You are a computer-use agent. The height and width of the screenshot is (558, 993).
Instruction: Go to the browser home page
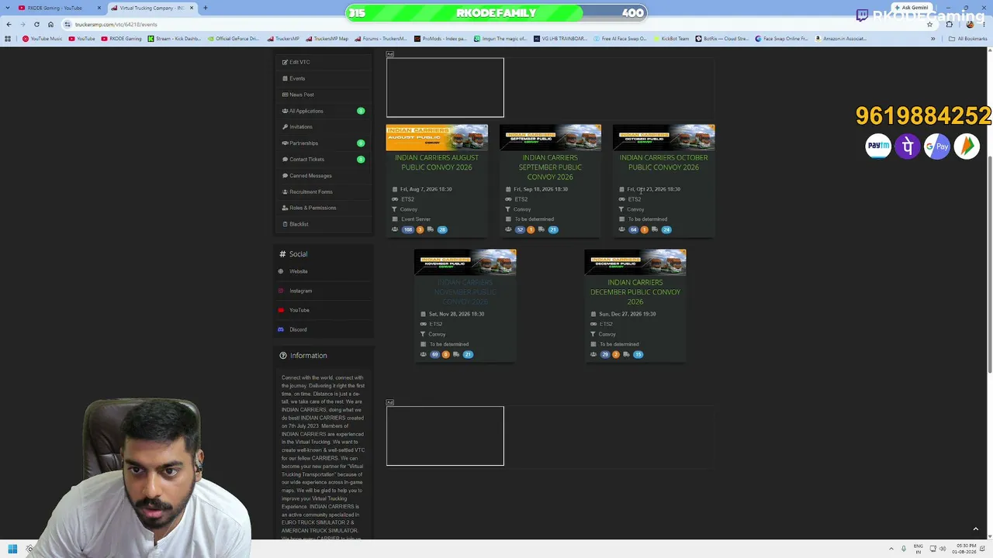tap(50, 24)
